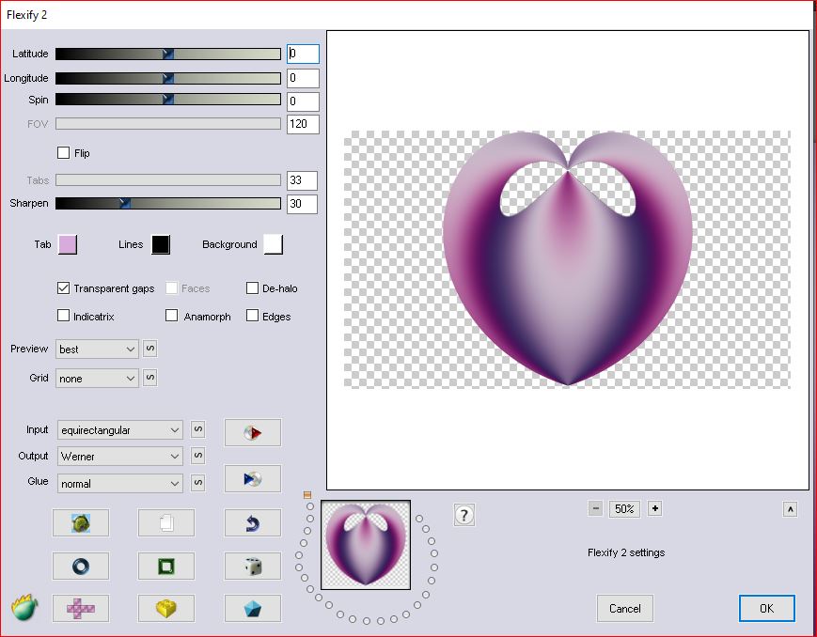Click the S button next to Output
Image resolution: width=817 pixels, height=637 pixels.
(198, 456)
